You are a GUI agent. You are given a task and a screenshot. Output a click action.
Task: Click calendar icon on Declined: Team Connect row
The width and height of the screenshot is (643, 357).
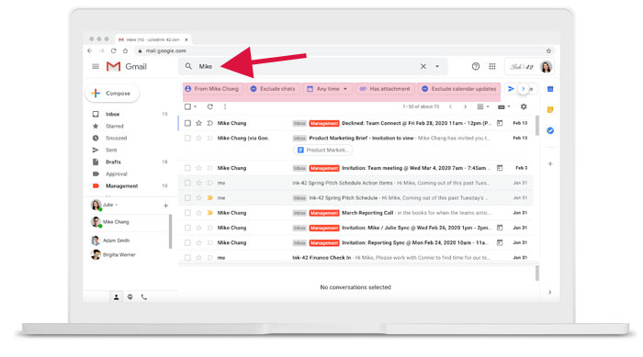click(500, 123)
